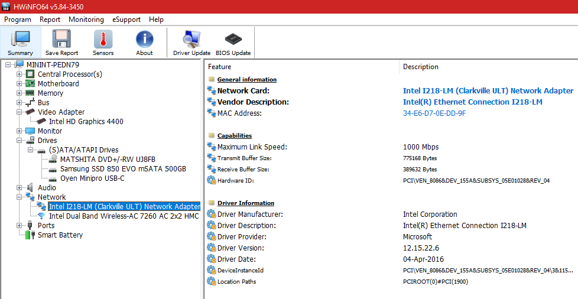Click the Motherboard icon in the tree
Screen dimensions: 578x299
(x=30, y=84)
